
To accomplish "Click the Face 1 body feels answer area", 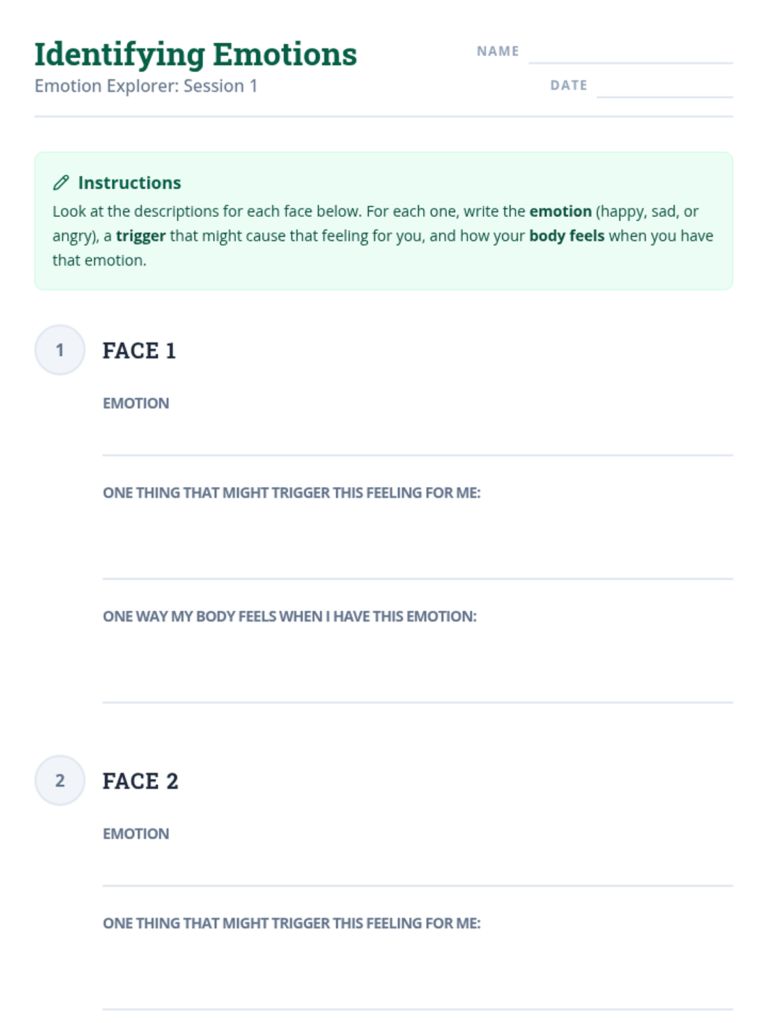I will pyautogui.click(x=417, y=667).
